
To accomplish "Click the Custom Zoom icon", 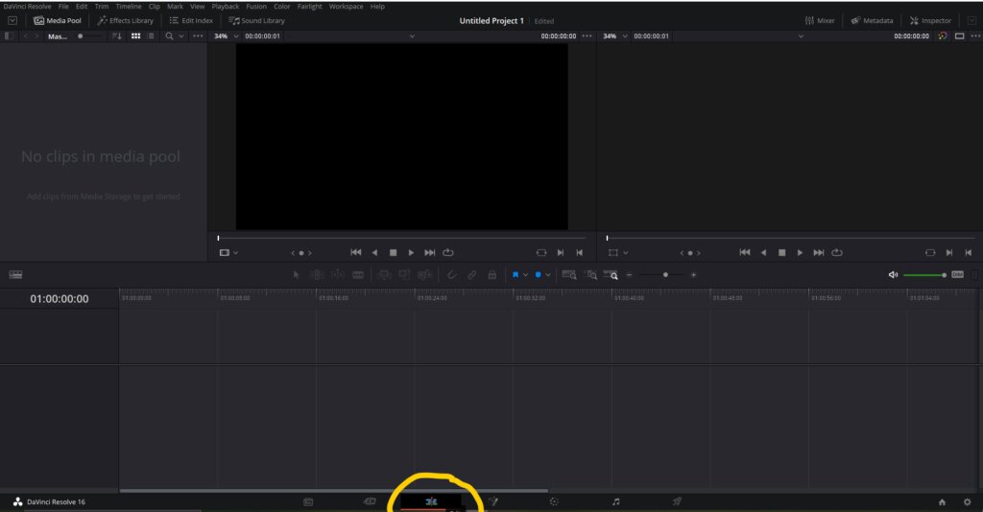I will pyautogui.click(x=611, y=275).
